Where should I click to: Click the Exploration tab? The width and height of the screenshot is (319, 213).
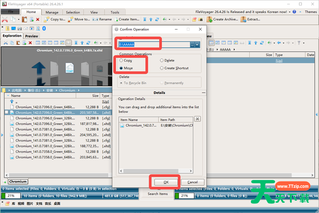click(12, 35)
